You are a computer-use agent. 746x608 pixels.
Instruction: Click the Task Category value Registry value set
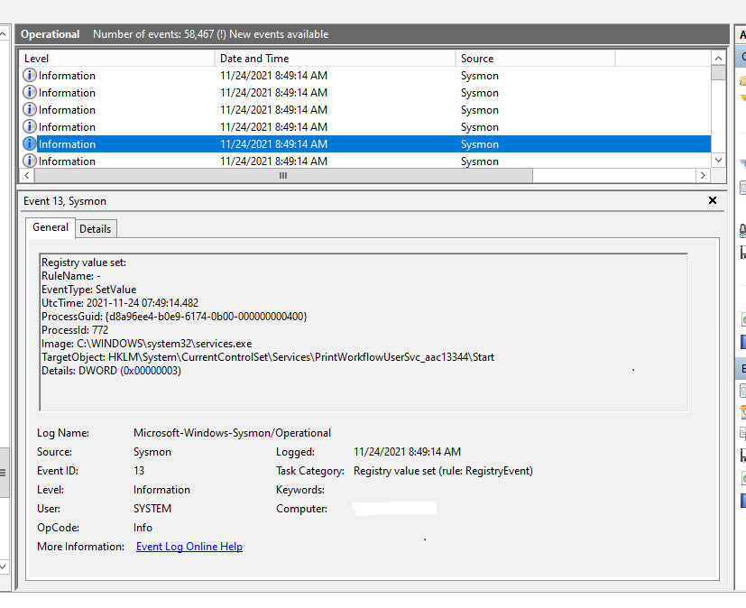(x=443, y=471)
